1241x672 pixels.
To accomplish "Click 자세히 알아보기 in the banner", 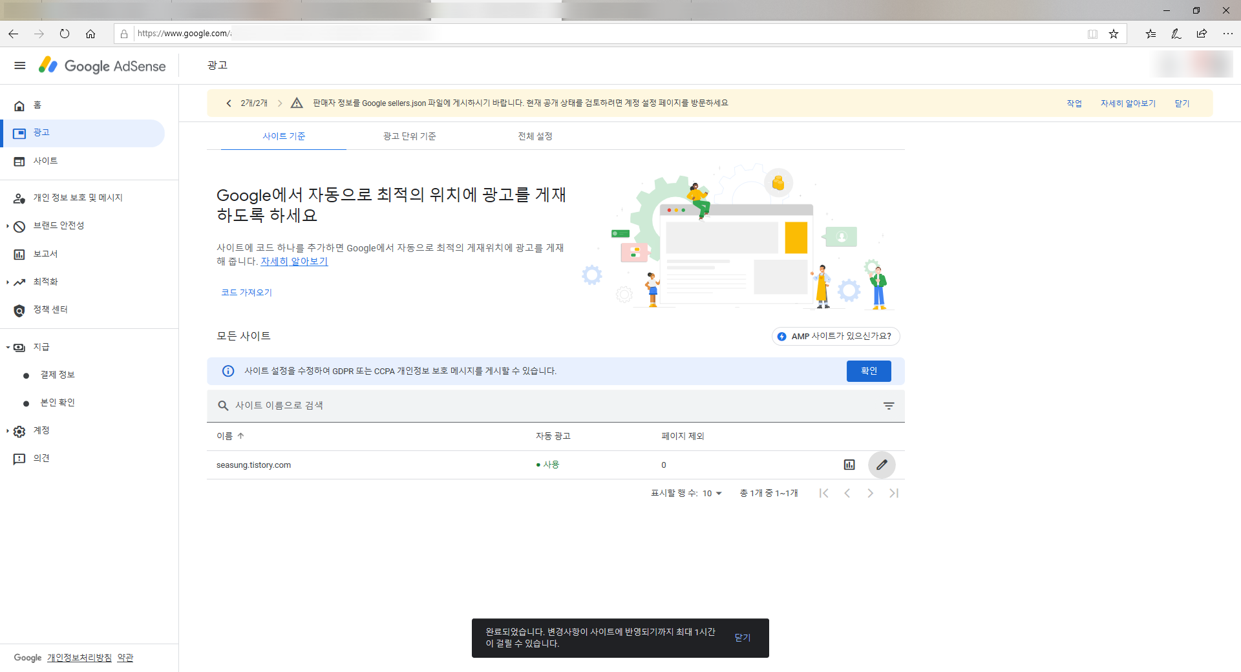I will click(x=1128, y=103).
